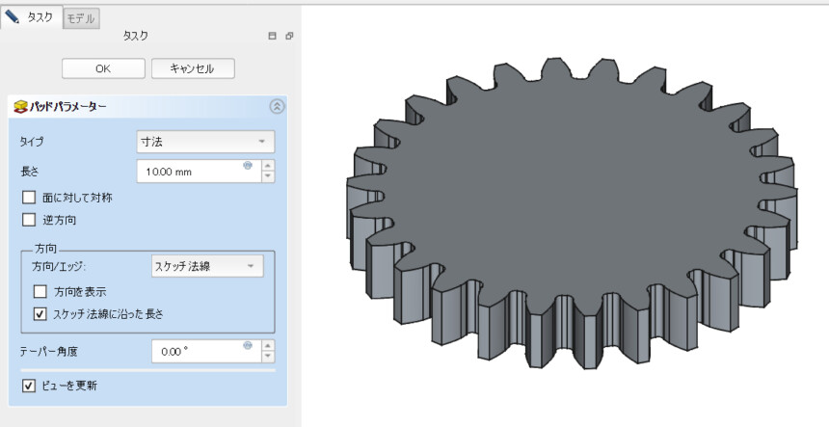Decrease 長さ with the down arrow
The width and height of the screenshot is (829, 427).
[268, 177]
